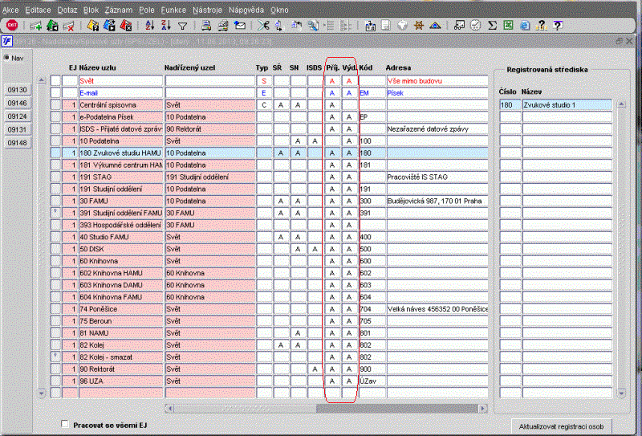Open the Nástroje menu

207,10
